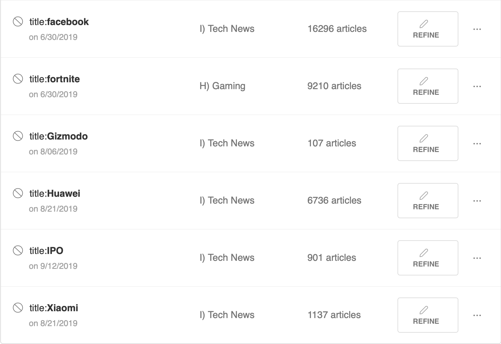Open the ellipsis menu for fortnite

coord(477,86)
